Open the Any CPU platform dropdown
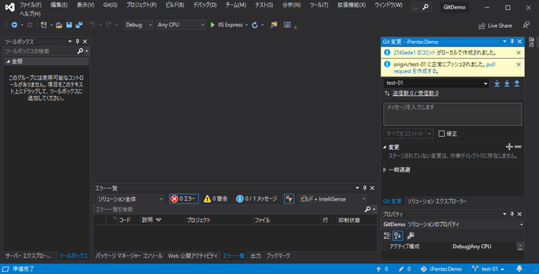The height and width of the screenshot is (274, 539). tap(181, 25)
